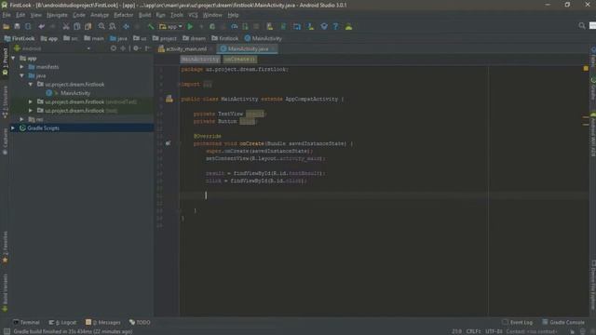Expand the firstlook androidTest package arrow
The height and width of the screenshot is (335, 596).
click(31, 101)
